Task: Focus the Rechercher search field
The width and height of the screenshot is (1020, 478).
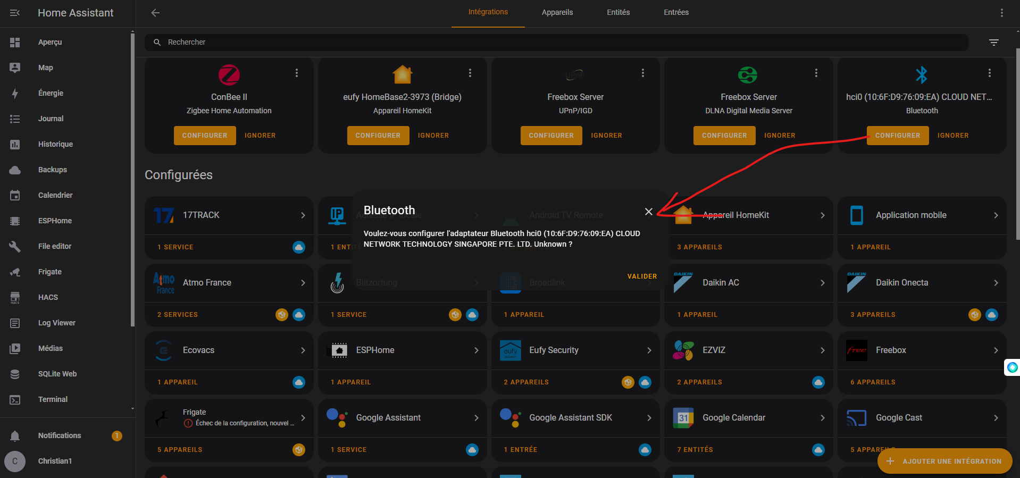Action: tap(556, 42)
